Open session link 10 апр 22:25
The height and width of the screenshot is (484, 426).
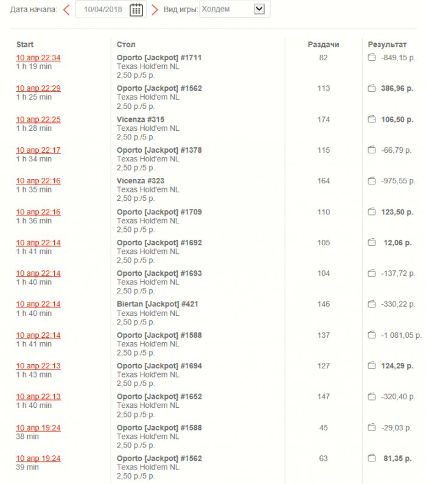(x=38, y=119)
